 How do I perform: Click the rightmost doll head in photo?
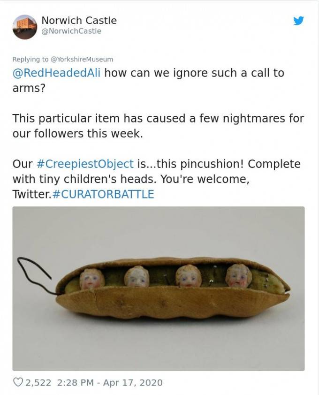coord(239,275)
